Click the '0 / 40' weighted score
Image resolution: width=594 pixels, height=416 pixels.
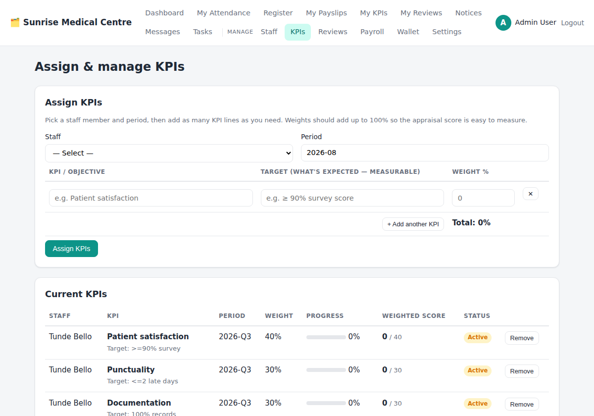pyautogui.click(x=392, y=337)
